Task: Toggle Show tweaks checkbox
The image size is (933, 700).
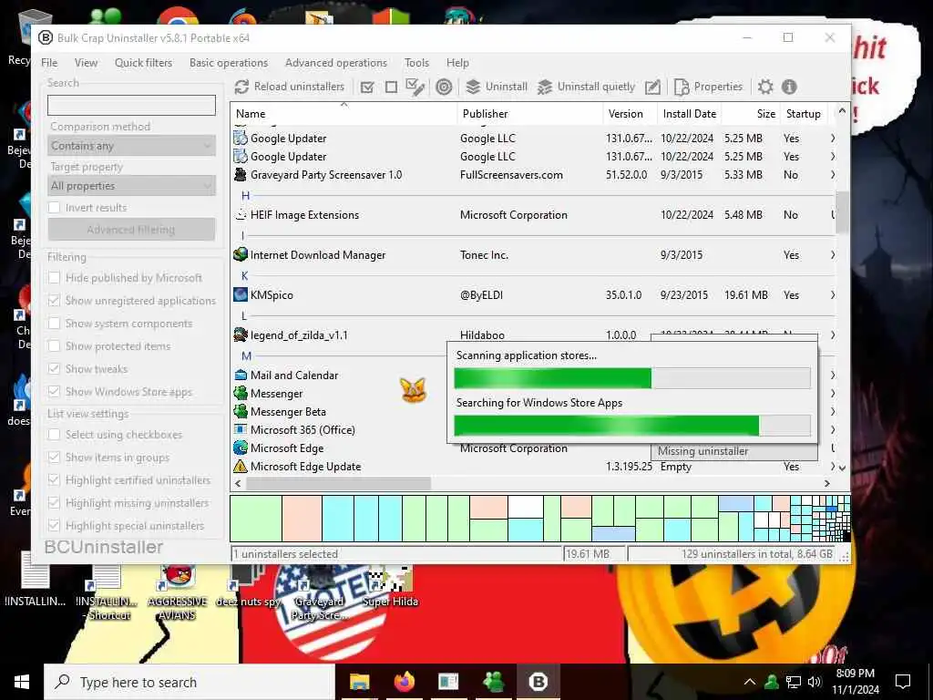Action: click(x=54, y=368)
